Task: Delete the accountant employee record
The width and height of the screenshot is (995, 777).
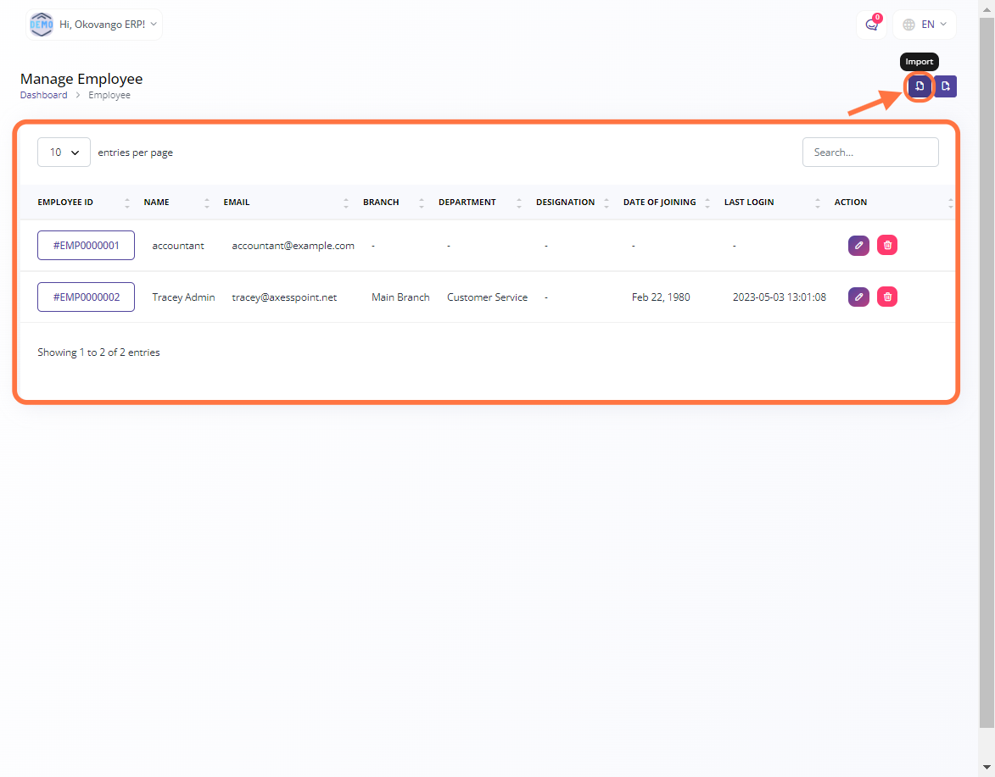Action: click(x=887, y=246)
